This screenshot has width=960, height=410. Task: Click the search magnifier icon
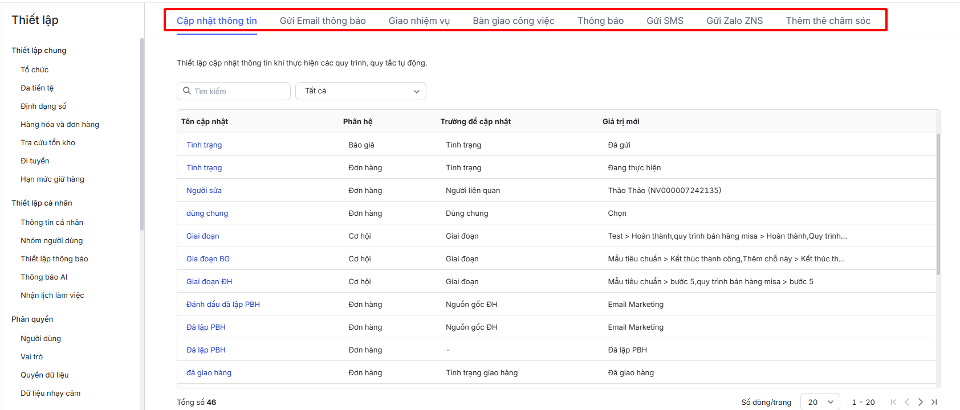click(x=187, y=91)
